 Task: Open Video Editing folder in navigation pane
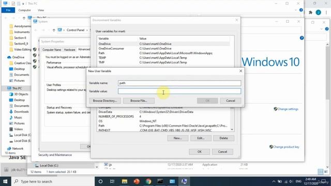click(22, 50)
